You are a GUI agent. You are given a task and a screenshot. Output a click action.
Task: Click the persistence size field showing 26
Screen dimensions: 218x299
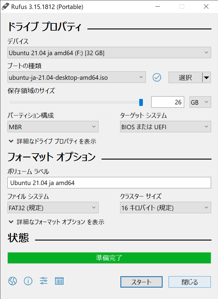[168, 102]
